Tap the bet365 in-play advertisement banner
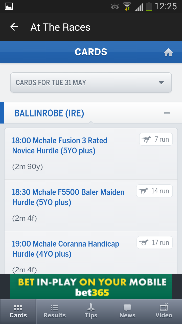This screenshot has height=324, width=182. [x=91, y=286]
